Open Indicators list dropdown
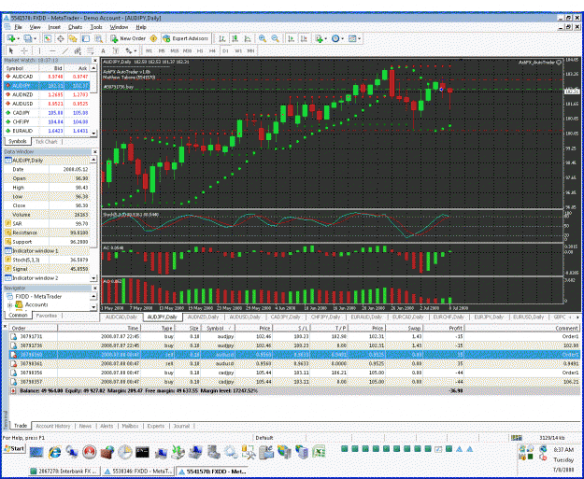584x479 pixels. [320, 38]
